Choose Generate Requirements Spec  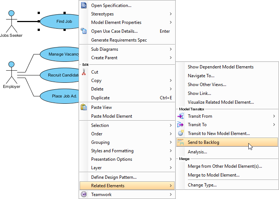127,40
